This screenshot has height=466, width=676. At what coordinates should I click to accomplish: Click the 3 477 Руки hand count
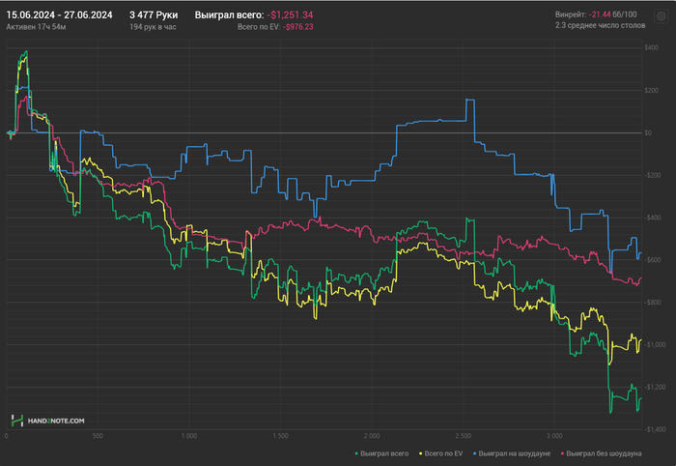tap(154, 15)
